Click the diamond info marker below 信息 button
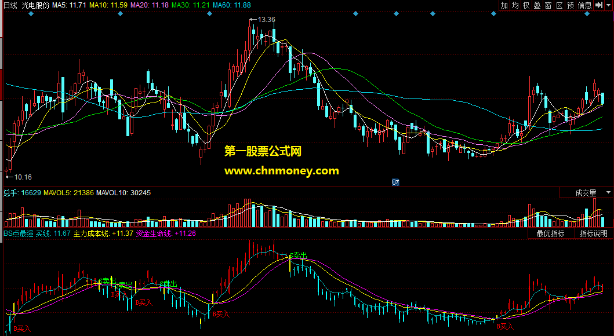The height and width of the screenshot is (336, 614). 587,14
